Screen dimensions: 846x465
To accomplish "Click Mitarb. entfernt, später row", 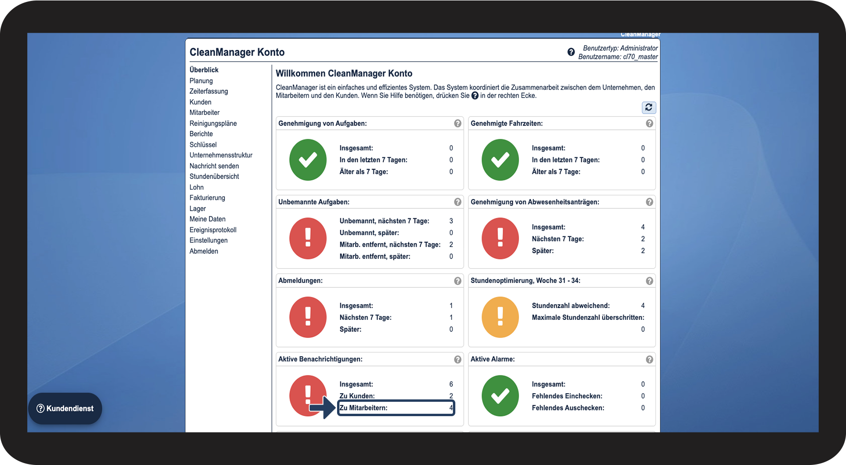I will 396,257.
